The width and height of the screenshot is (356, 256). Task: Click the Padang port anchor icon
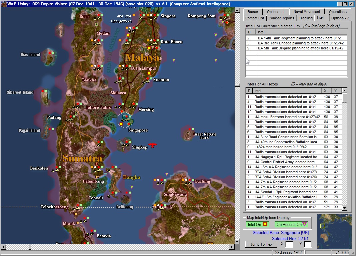coord(67,119)
